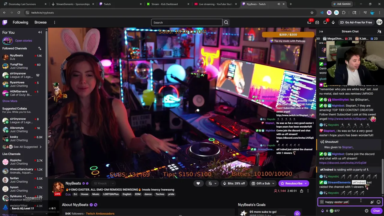Open the Chrome three-dot menu
The image size is (384, 216).
pyautogui.click(x=379, y=13)
